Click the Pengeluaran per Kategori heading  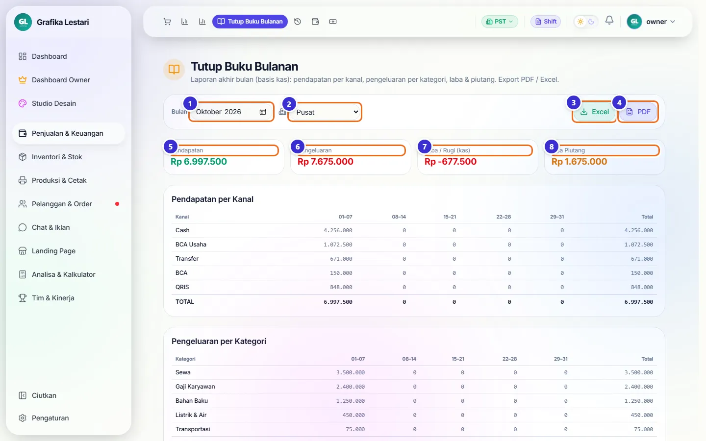[219, 342]
